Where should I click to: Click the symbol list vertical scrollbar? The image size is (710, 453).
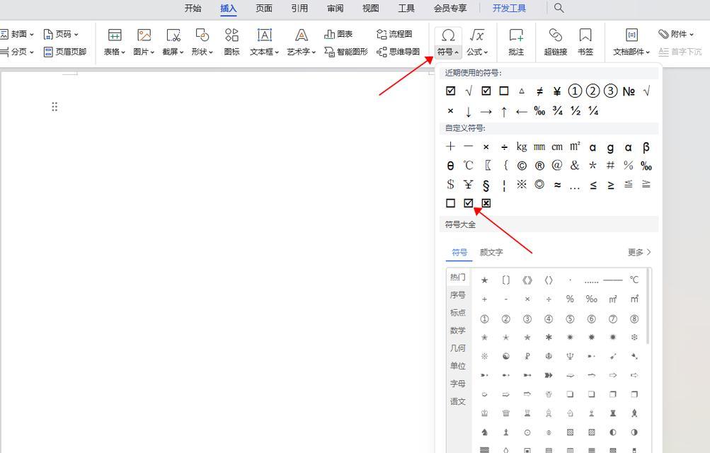tap(648, 306)
